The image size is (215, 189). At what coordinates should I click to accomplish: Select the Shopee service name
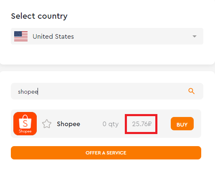coord(68,124)
